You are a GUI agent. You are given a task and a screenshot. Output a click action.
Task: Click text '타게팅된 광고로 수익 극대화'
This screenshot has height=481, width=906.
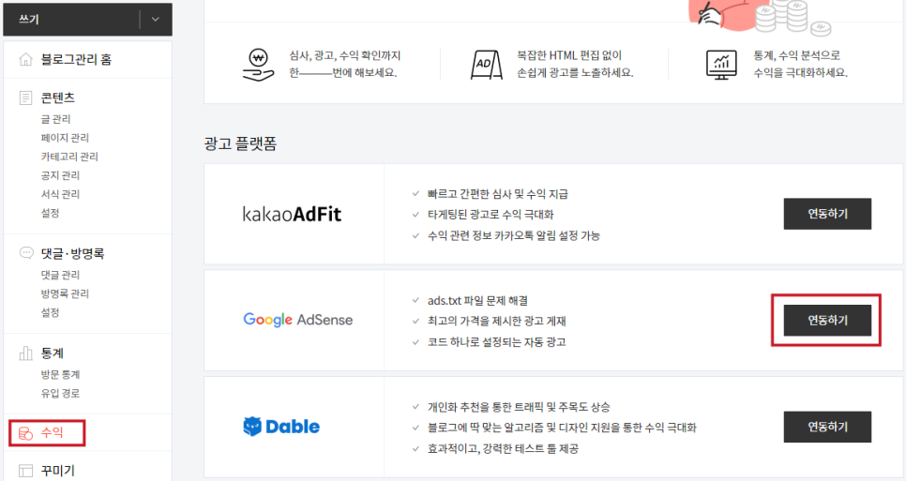click(491, 215)
